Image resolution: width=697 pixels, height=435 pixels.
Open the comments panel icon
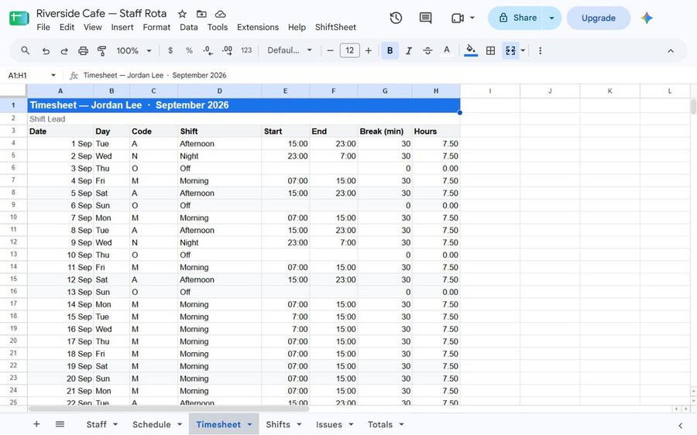coord(425,18)
